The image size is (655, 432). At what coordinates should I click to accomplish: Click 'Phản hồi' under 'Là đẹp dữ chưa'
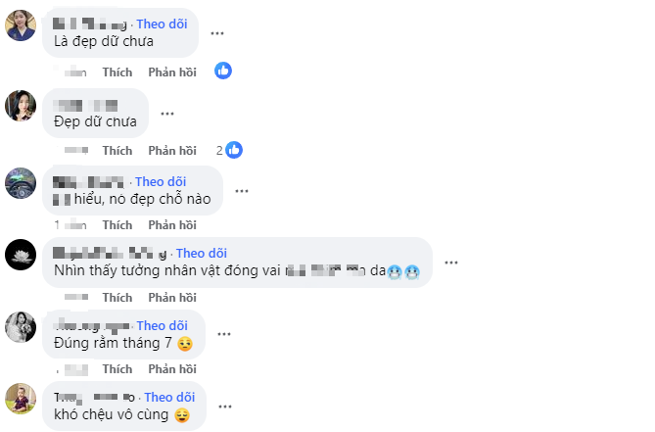(172, 72)
